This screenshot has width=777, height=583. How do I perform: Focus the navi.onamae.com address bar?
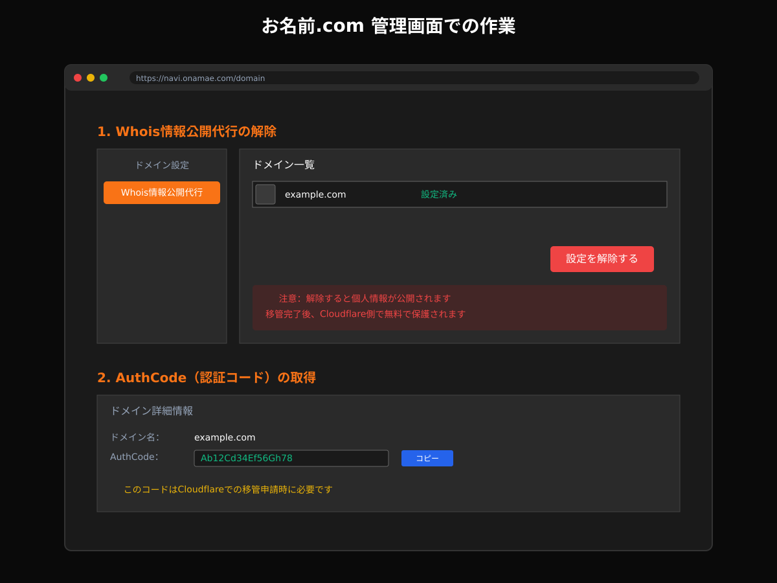click(x=414, y=78)
